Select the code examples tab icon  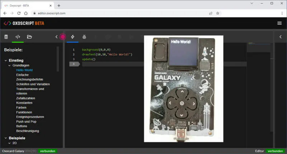pos(18,36)
